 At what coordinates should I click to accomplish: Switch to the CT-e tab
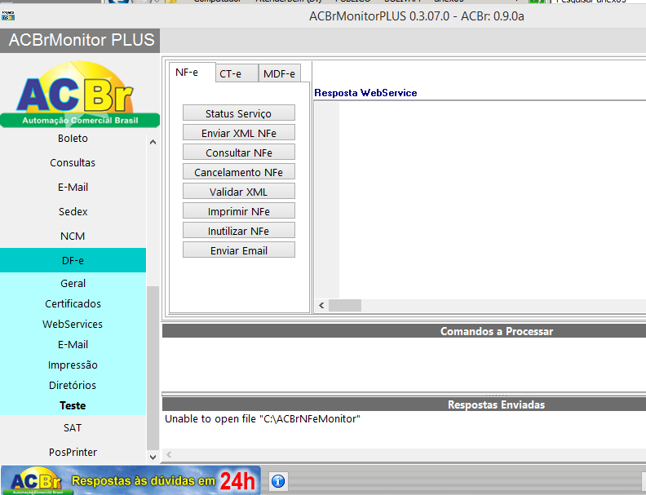[x=237, y=73]
